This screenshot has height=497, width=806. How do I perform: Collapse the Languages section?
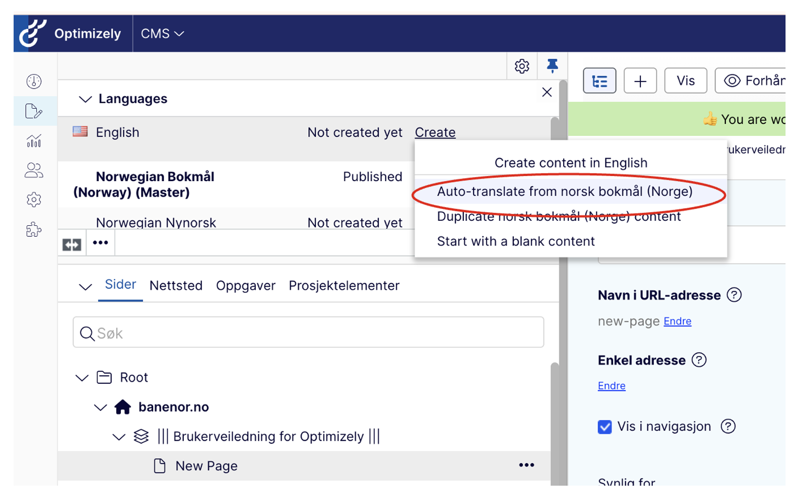pos(85,99)
